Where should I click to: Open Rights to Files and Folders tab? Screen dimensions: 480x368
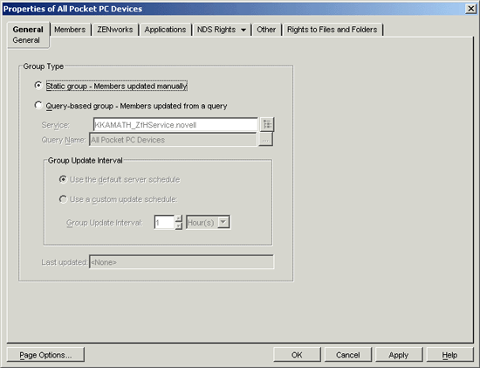tap(333, 30)
